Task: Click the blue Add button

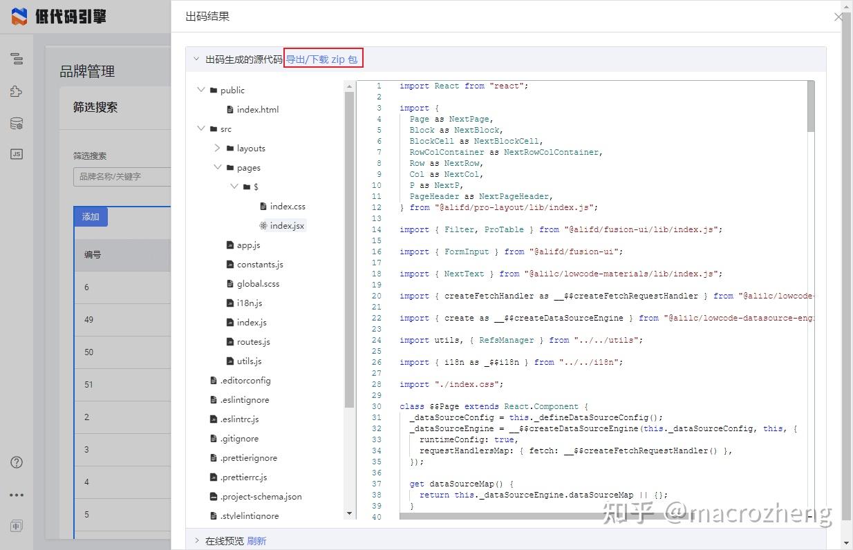Action: [91, 217]
